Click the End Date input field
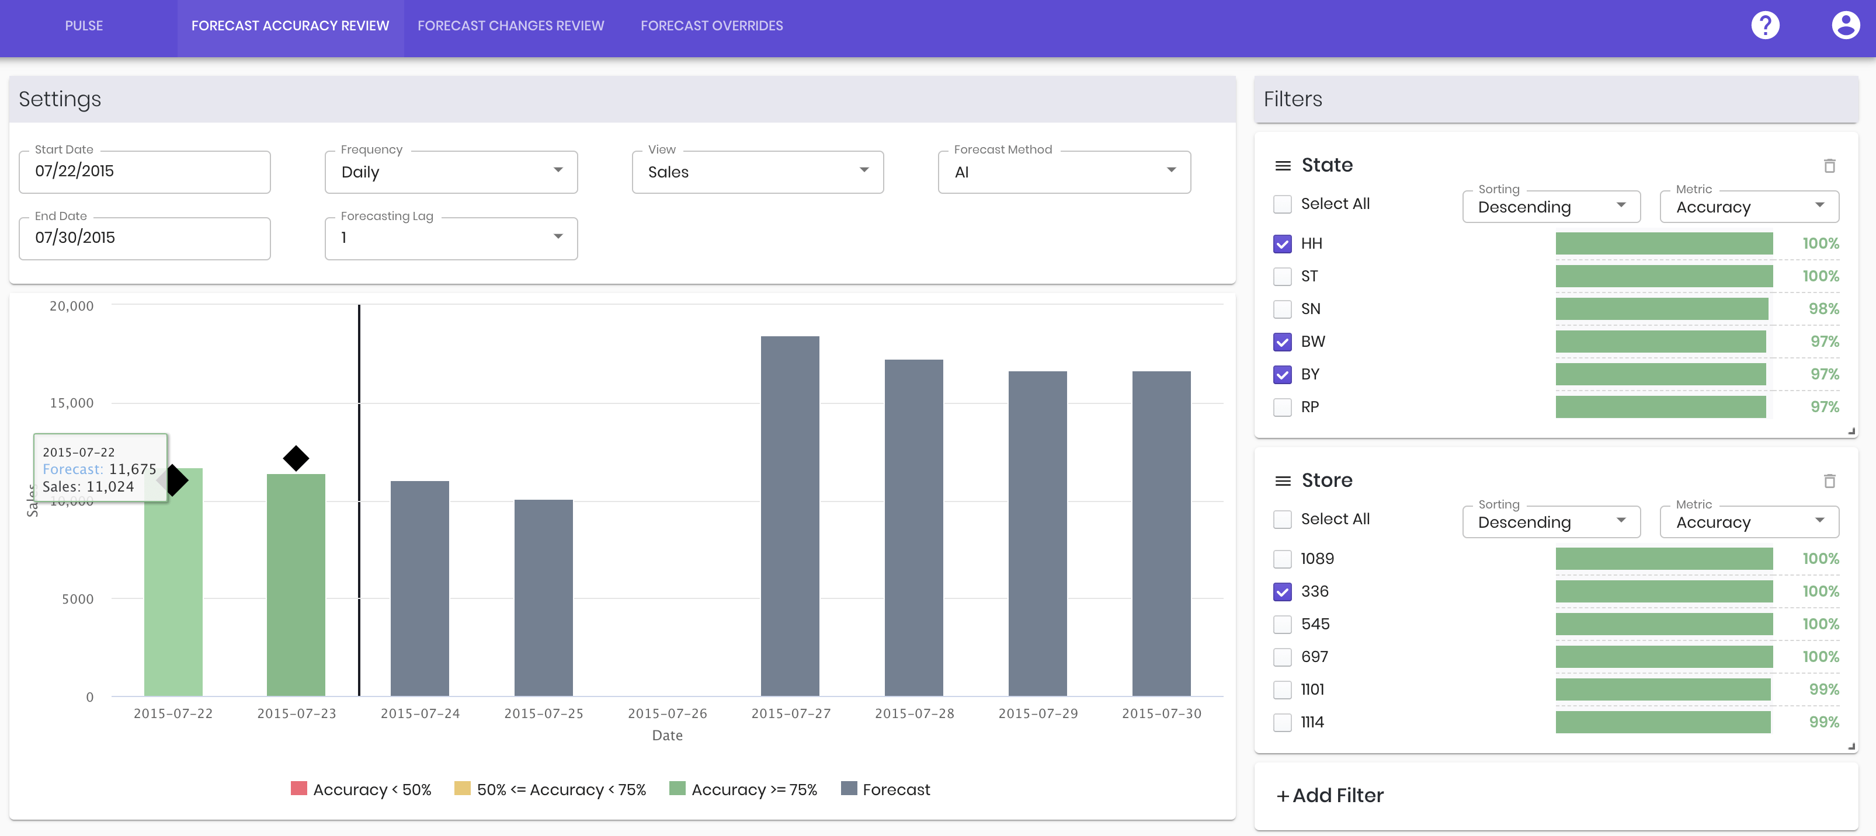 coord(144,238)
